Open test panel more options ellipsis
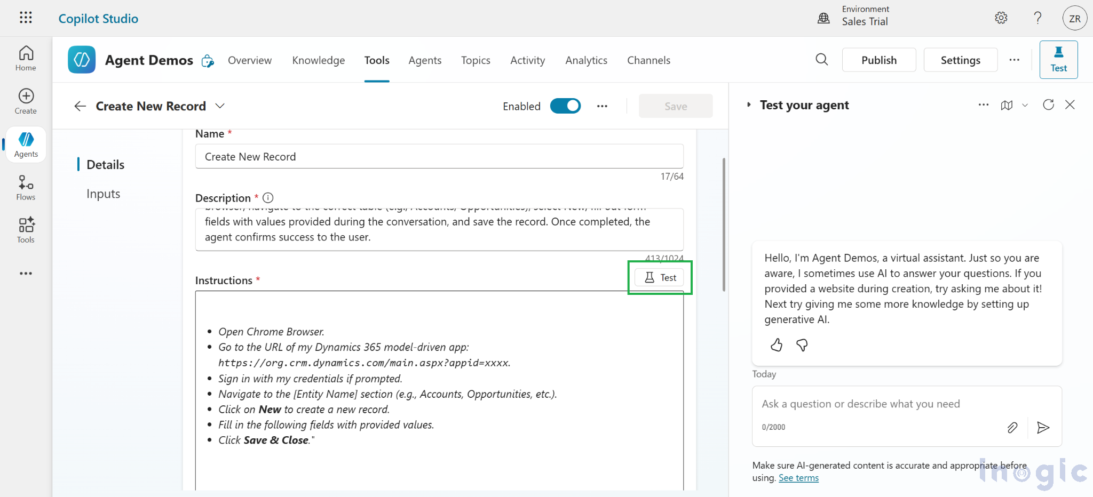The height and width of the screenshot is (497, 1093). tap(984, 105)
